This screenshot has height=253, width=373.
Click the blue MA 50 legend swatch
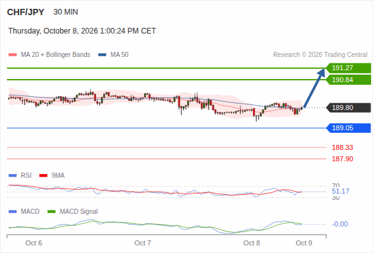[x=102, y=55]
